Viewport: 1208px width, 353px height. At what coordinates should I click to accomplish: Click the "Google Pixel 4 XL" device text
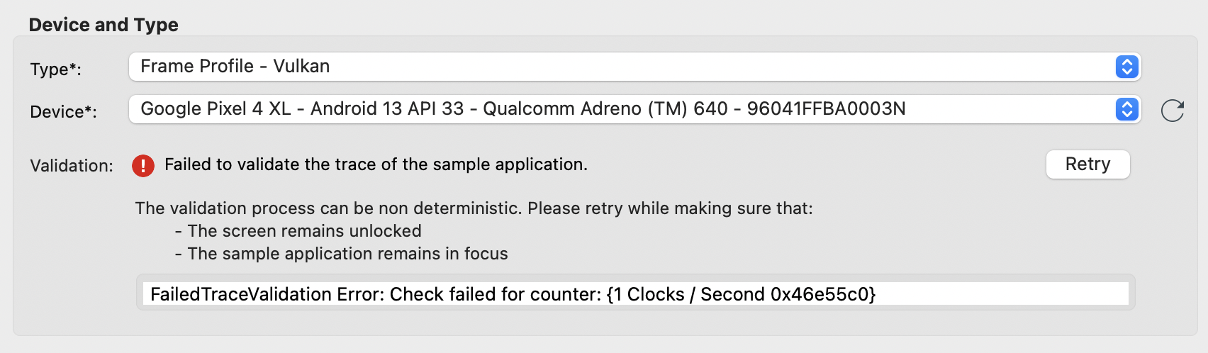tap(216, 109)
